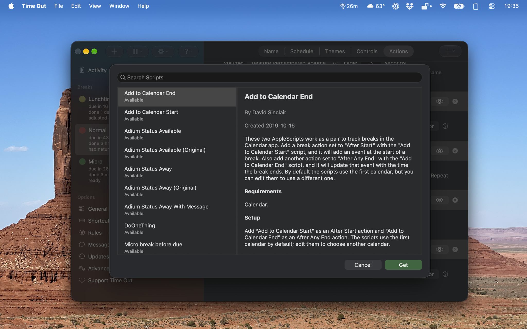Toggle the first action's eye visibility icon
The height and width of the screenshot is (329, 527).
tap(440, 101)
